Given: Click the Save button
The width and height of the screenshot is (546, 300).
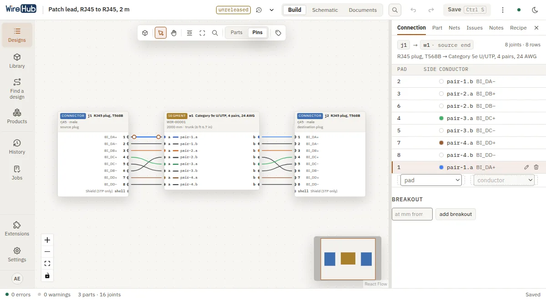Looking at the screenshot, I should 467,10.
